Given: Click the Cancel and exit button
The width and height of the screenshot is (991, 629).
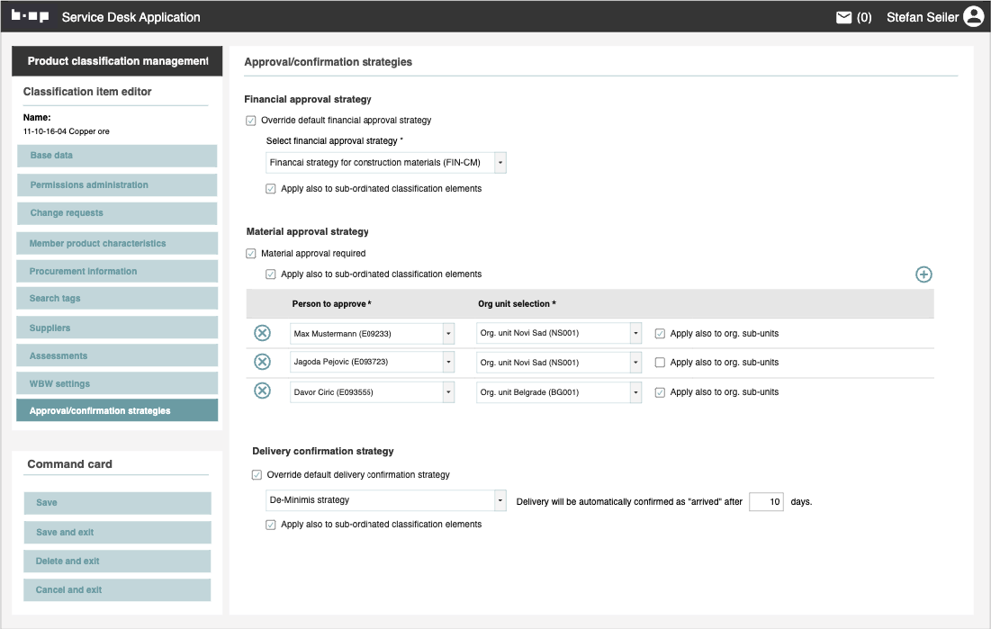Looking at the screenshot, I should point(117,589).
